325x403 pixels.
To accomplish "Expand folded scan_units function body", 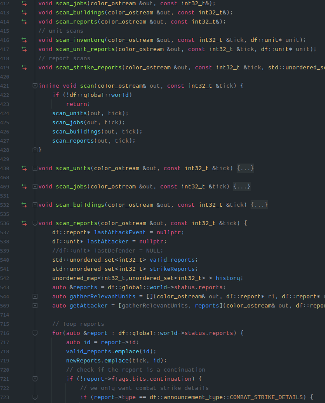I will click(x=35, y=168).
